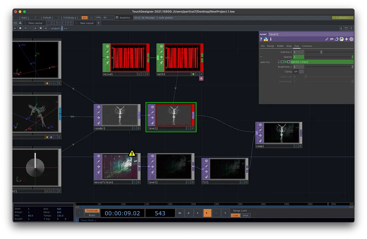Viewport: 367px width, 239px height.
Task: Switch timeline display to Beats
Action: coord(92,215)
